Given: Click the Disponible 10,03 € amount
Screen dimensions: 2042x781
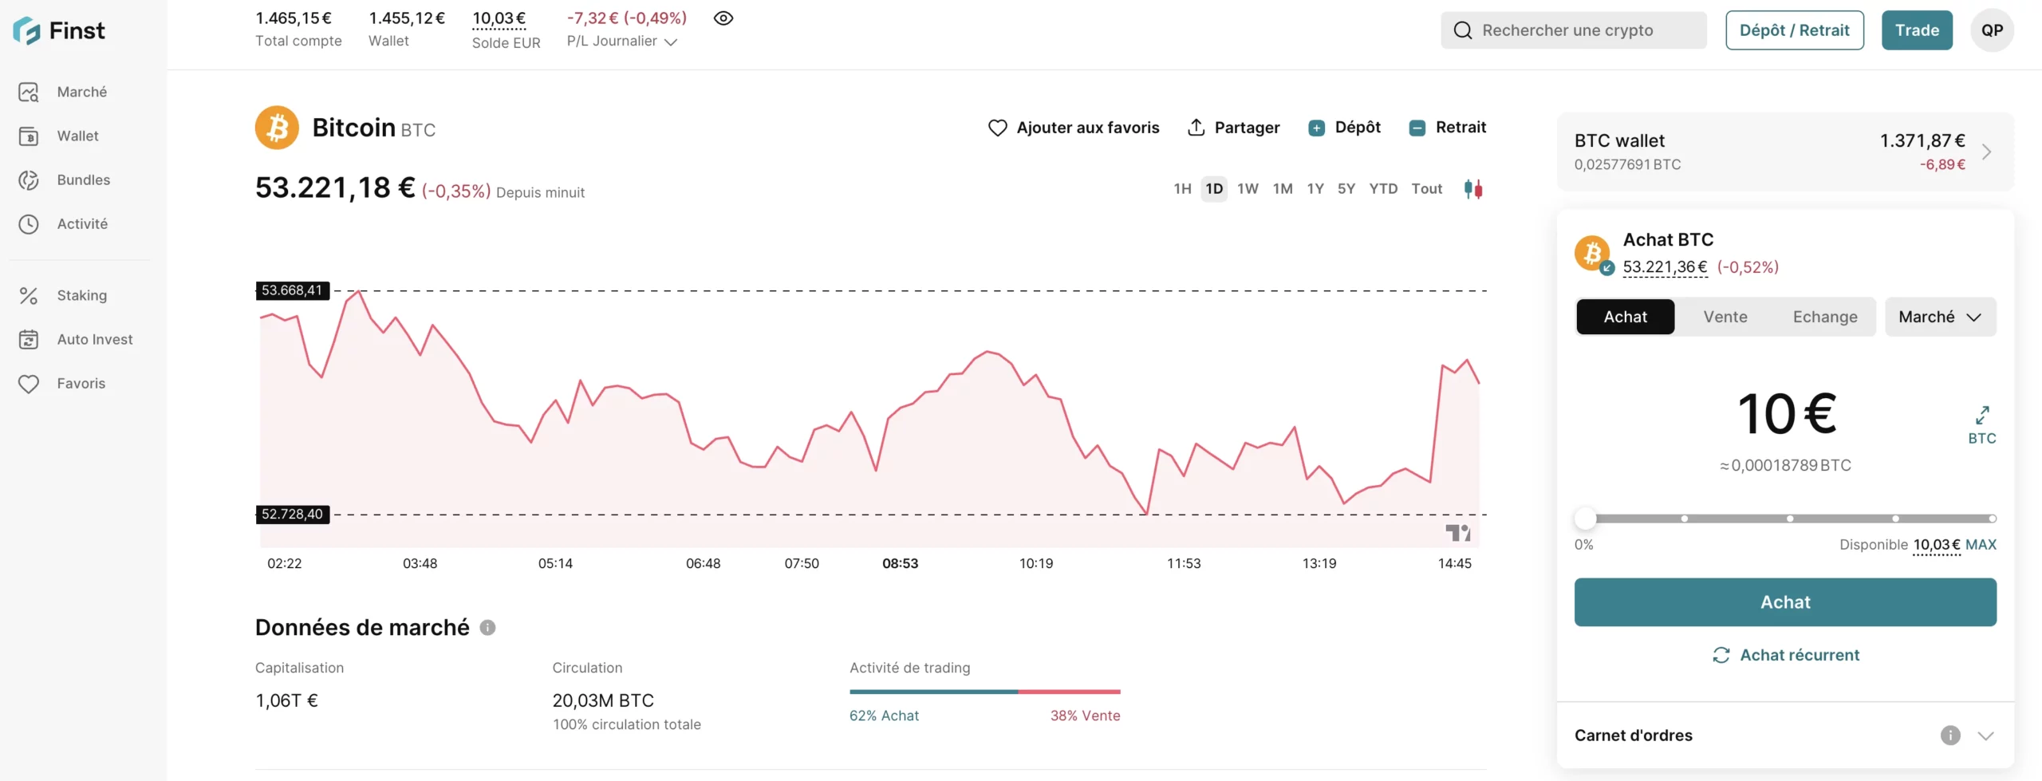Looking at the screenshot, I should (x=1937, y=545).
